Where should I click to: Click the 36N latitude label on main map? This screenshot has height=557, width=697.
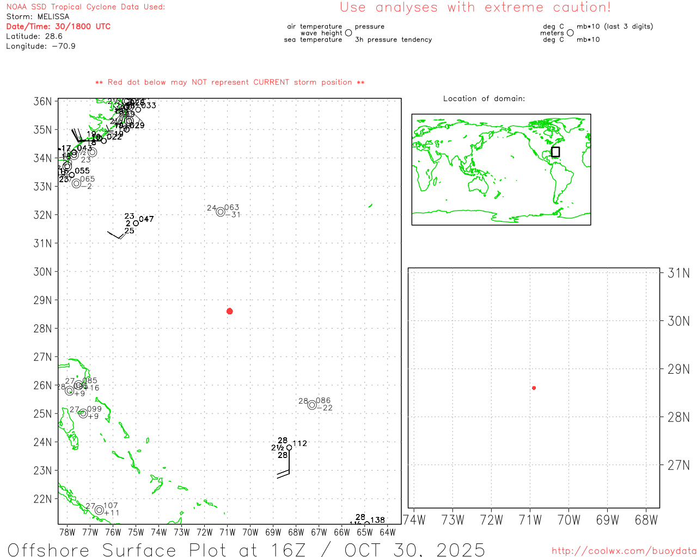point(42,102)
